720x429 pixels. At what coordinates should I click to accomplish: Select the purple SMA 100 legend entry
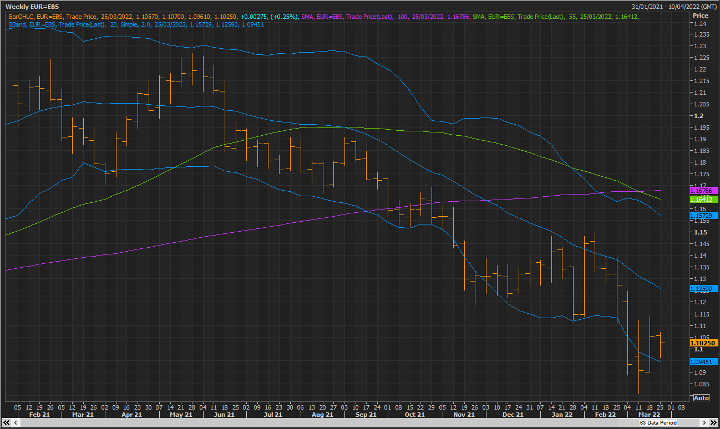(x=385, y=17)
